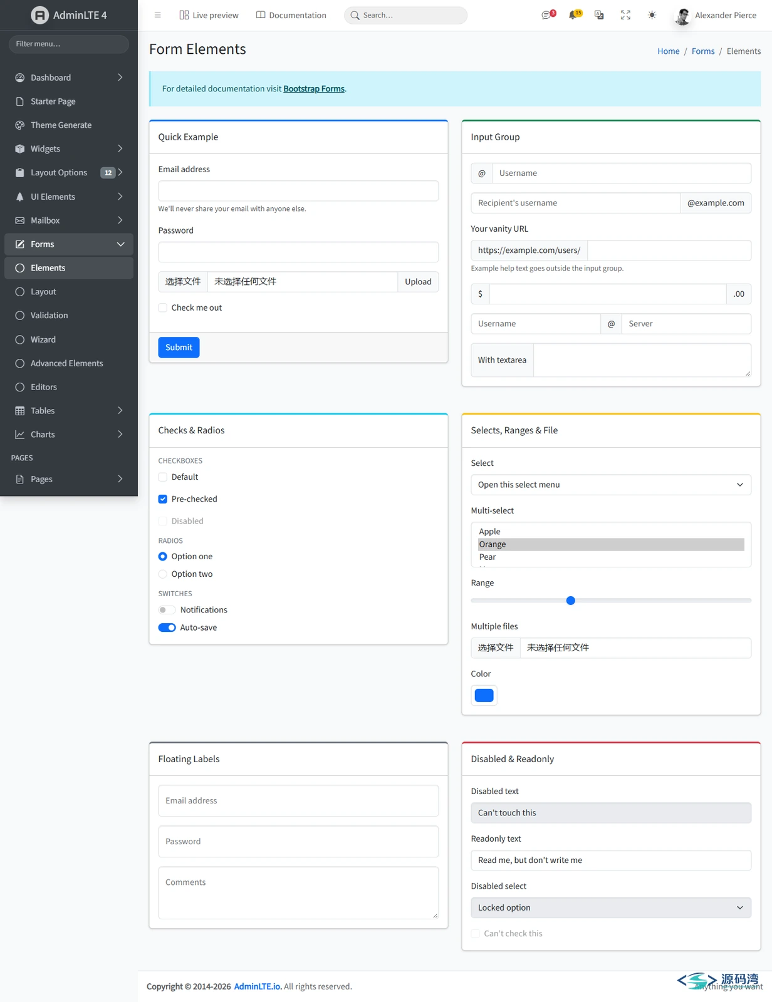Click the Live preview window icon
The width and height of the screenshot is (772, 1002).
point(184,15)
